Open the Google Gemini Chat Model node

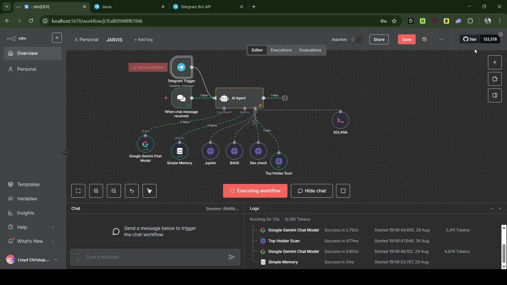click(145, 144)
